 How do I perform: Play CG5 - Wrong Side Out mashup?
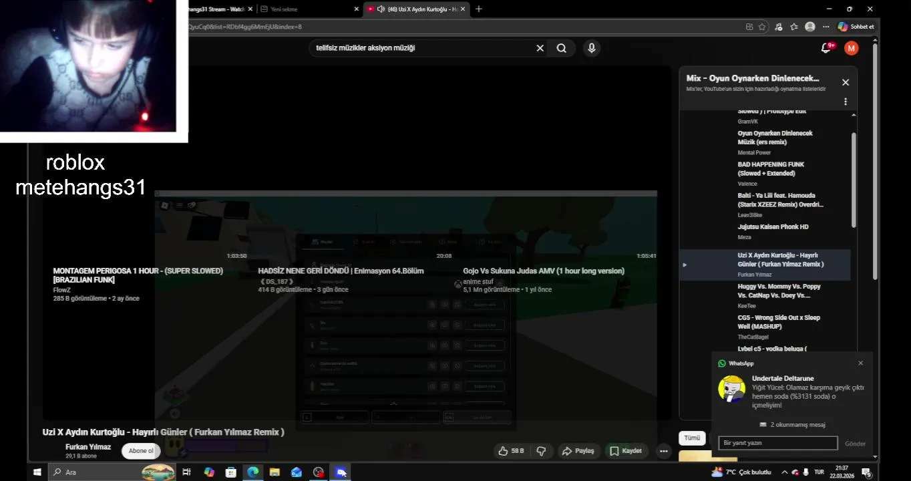click(x=778, y=322)
